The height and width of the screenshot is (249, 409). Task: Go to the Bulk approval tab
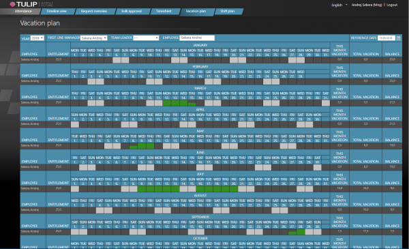click(x=132, y=11)
